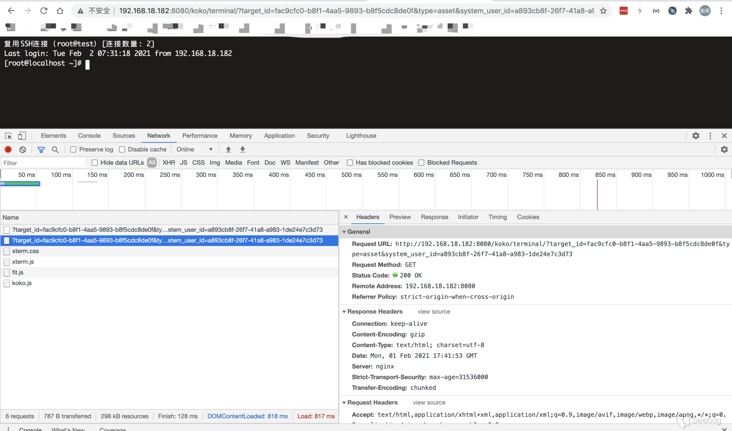Toggle the device toolbar icon

(22, 136)
